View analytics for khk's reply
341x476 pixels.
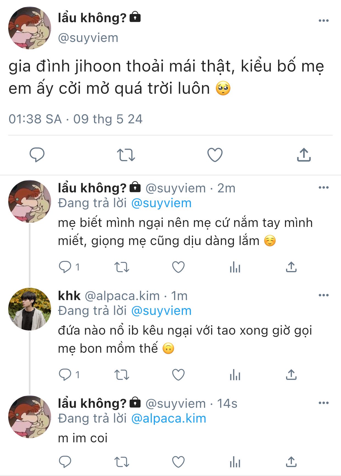tap(235, 375)
